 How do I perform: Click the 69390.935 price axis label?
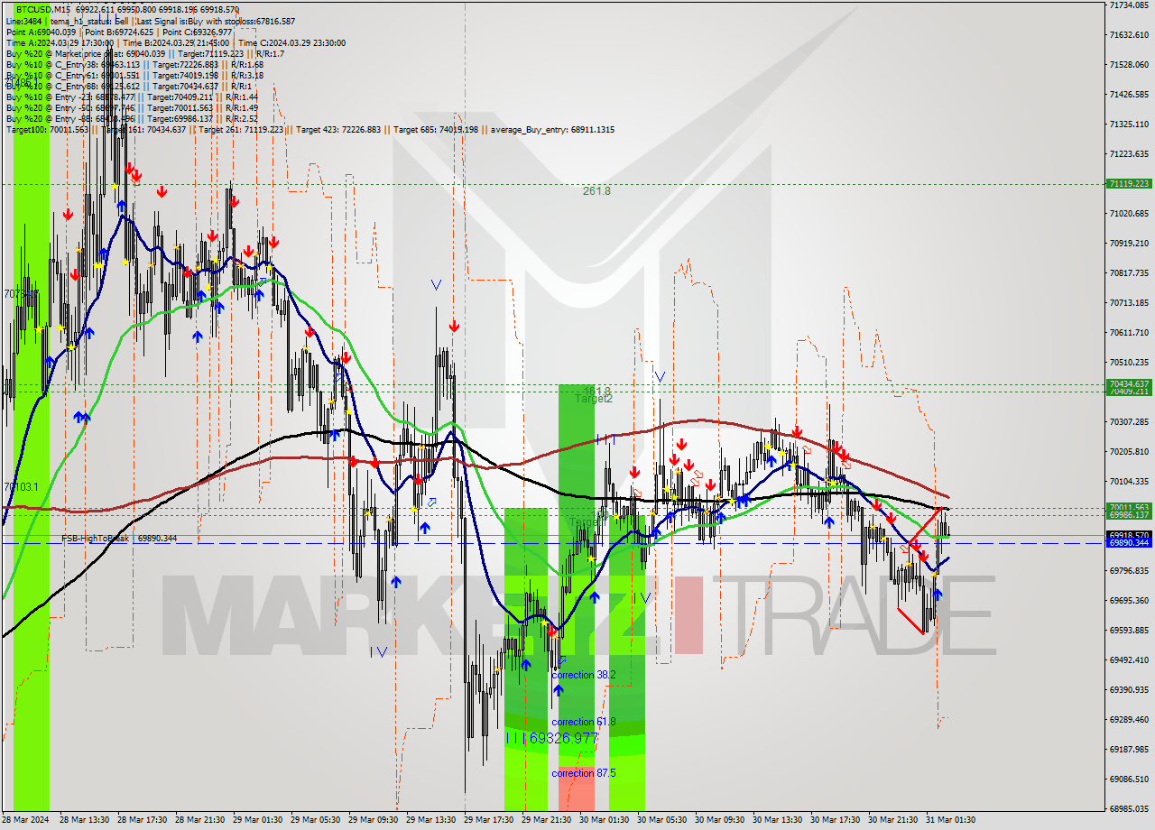coord(1129,689)
